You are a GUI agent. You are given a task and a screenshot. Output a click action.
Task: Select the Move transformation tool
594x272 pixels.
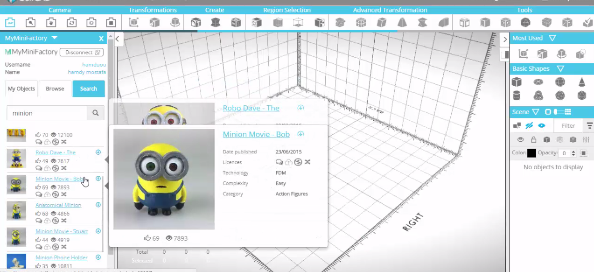(134, 23)
